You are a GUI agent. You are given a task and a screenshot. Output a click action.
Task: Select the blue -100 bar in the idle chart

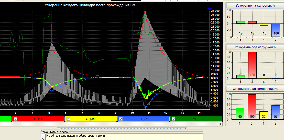click(276, 30)
